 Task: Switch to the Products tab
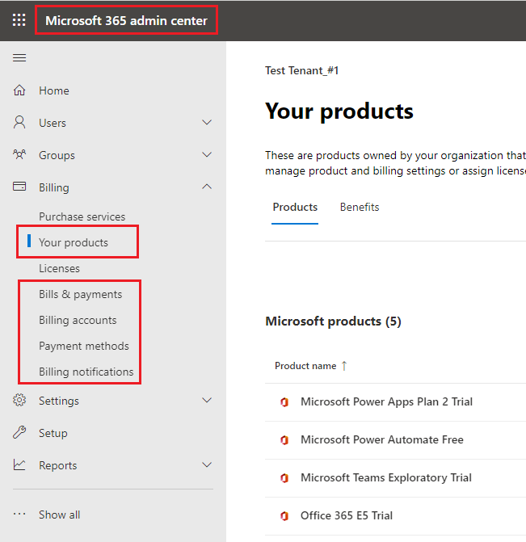click(295, 207)
